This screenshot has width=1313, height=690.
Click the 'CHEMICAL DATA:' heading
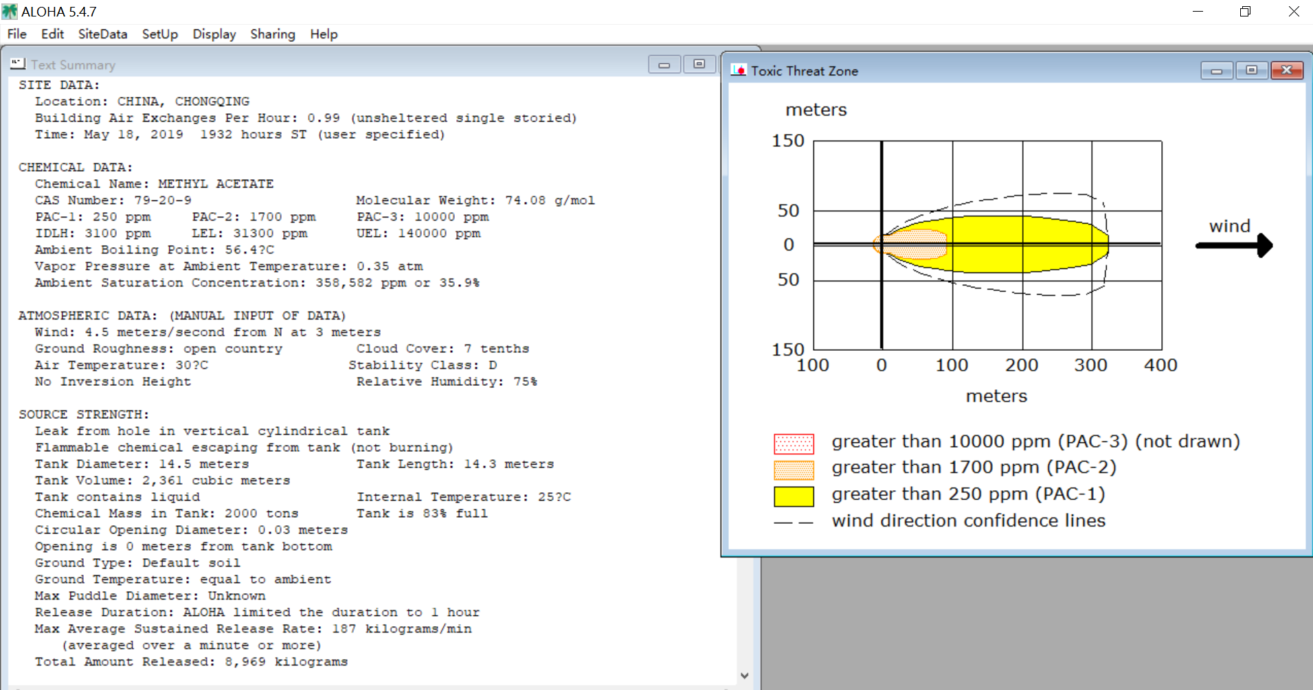[76, 168]
